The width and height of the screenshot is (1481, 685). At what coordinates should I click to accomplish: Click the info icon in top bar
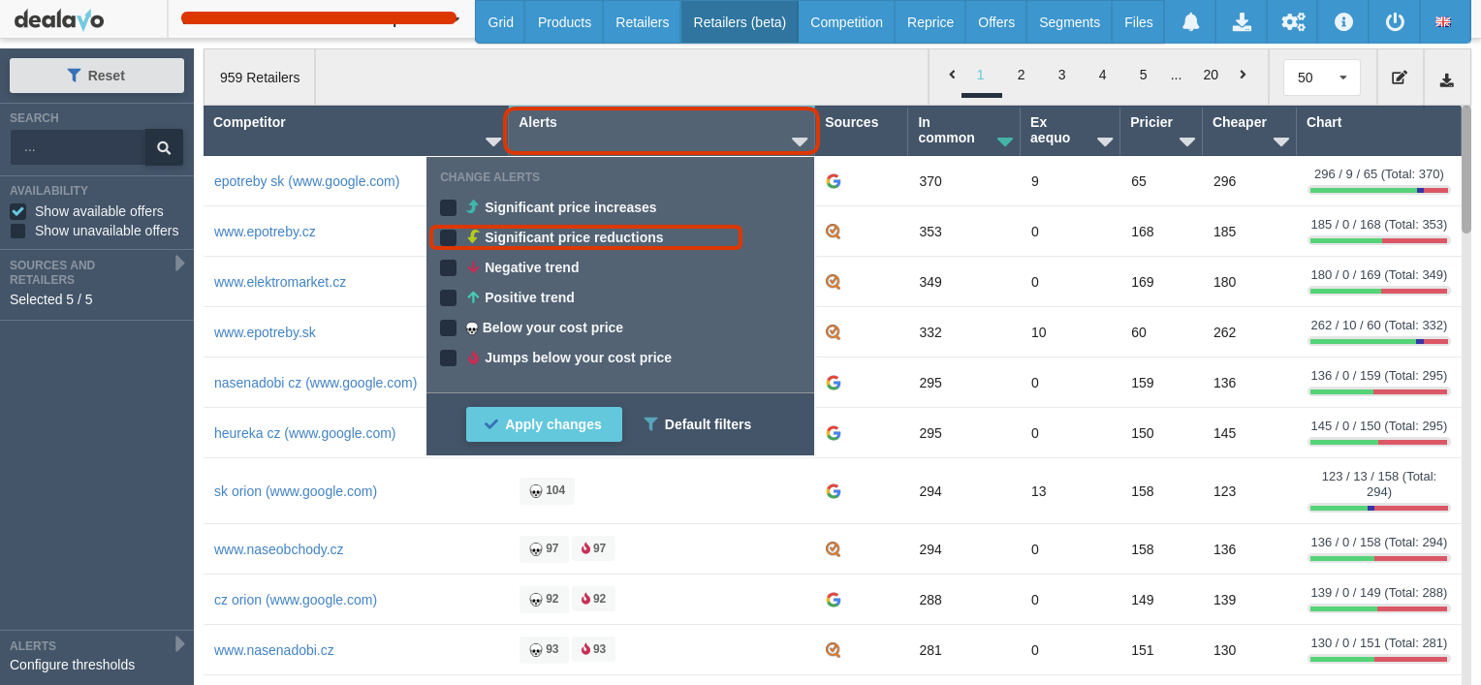tap(1343, 22)
